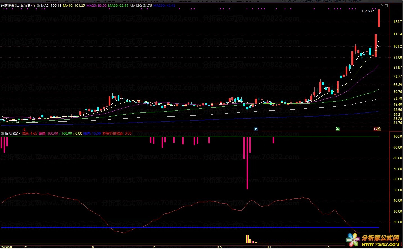Select the blue MA250 label
The height and width of the screenshot is (249, 404).
[x=164, y=6]
